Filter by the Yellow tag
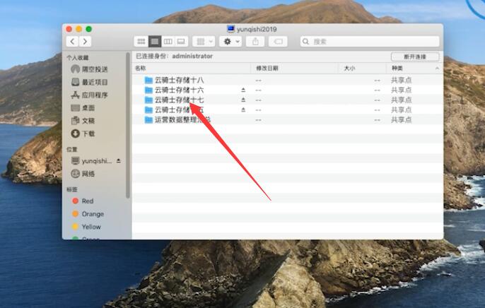The image size is (485, 308). tap(86, 227)
